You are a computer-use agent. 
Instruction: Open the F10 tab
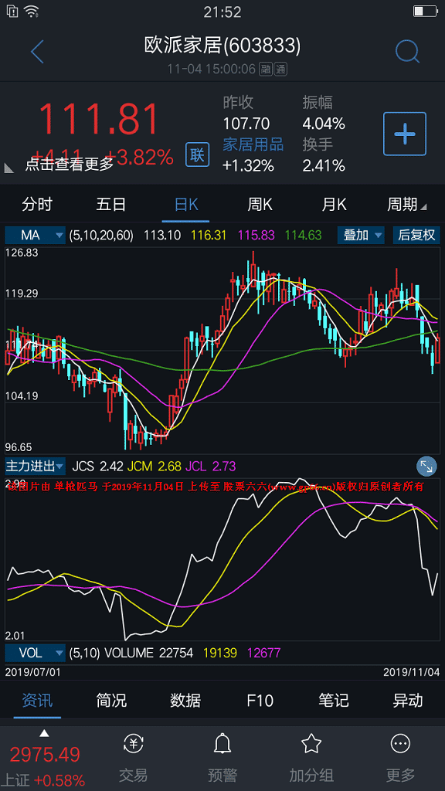tap(260, 701)
